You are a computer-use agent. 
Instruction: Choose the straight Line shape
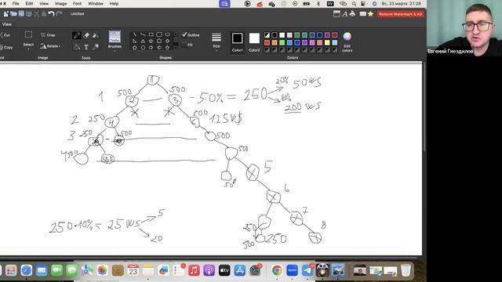(134, 34)
